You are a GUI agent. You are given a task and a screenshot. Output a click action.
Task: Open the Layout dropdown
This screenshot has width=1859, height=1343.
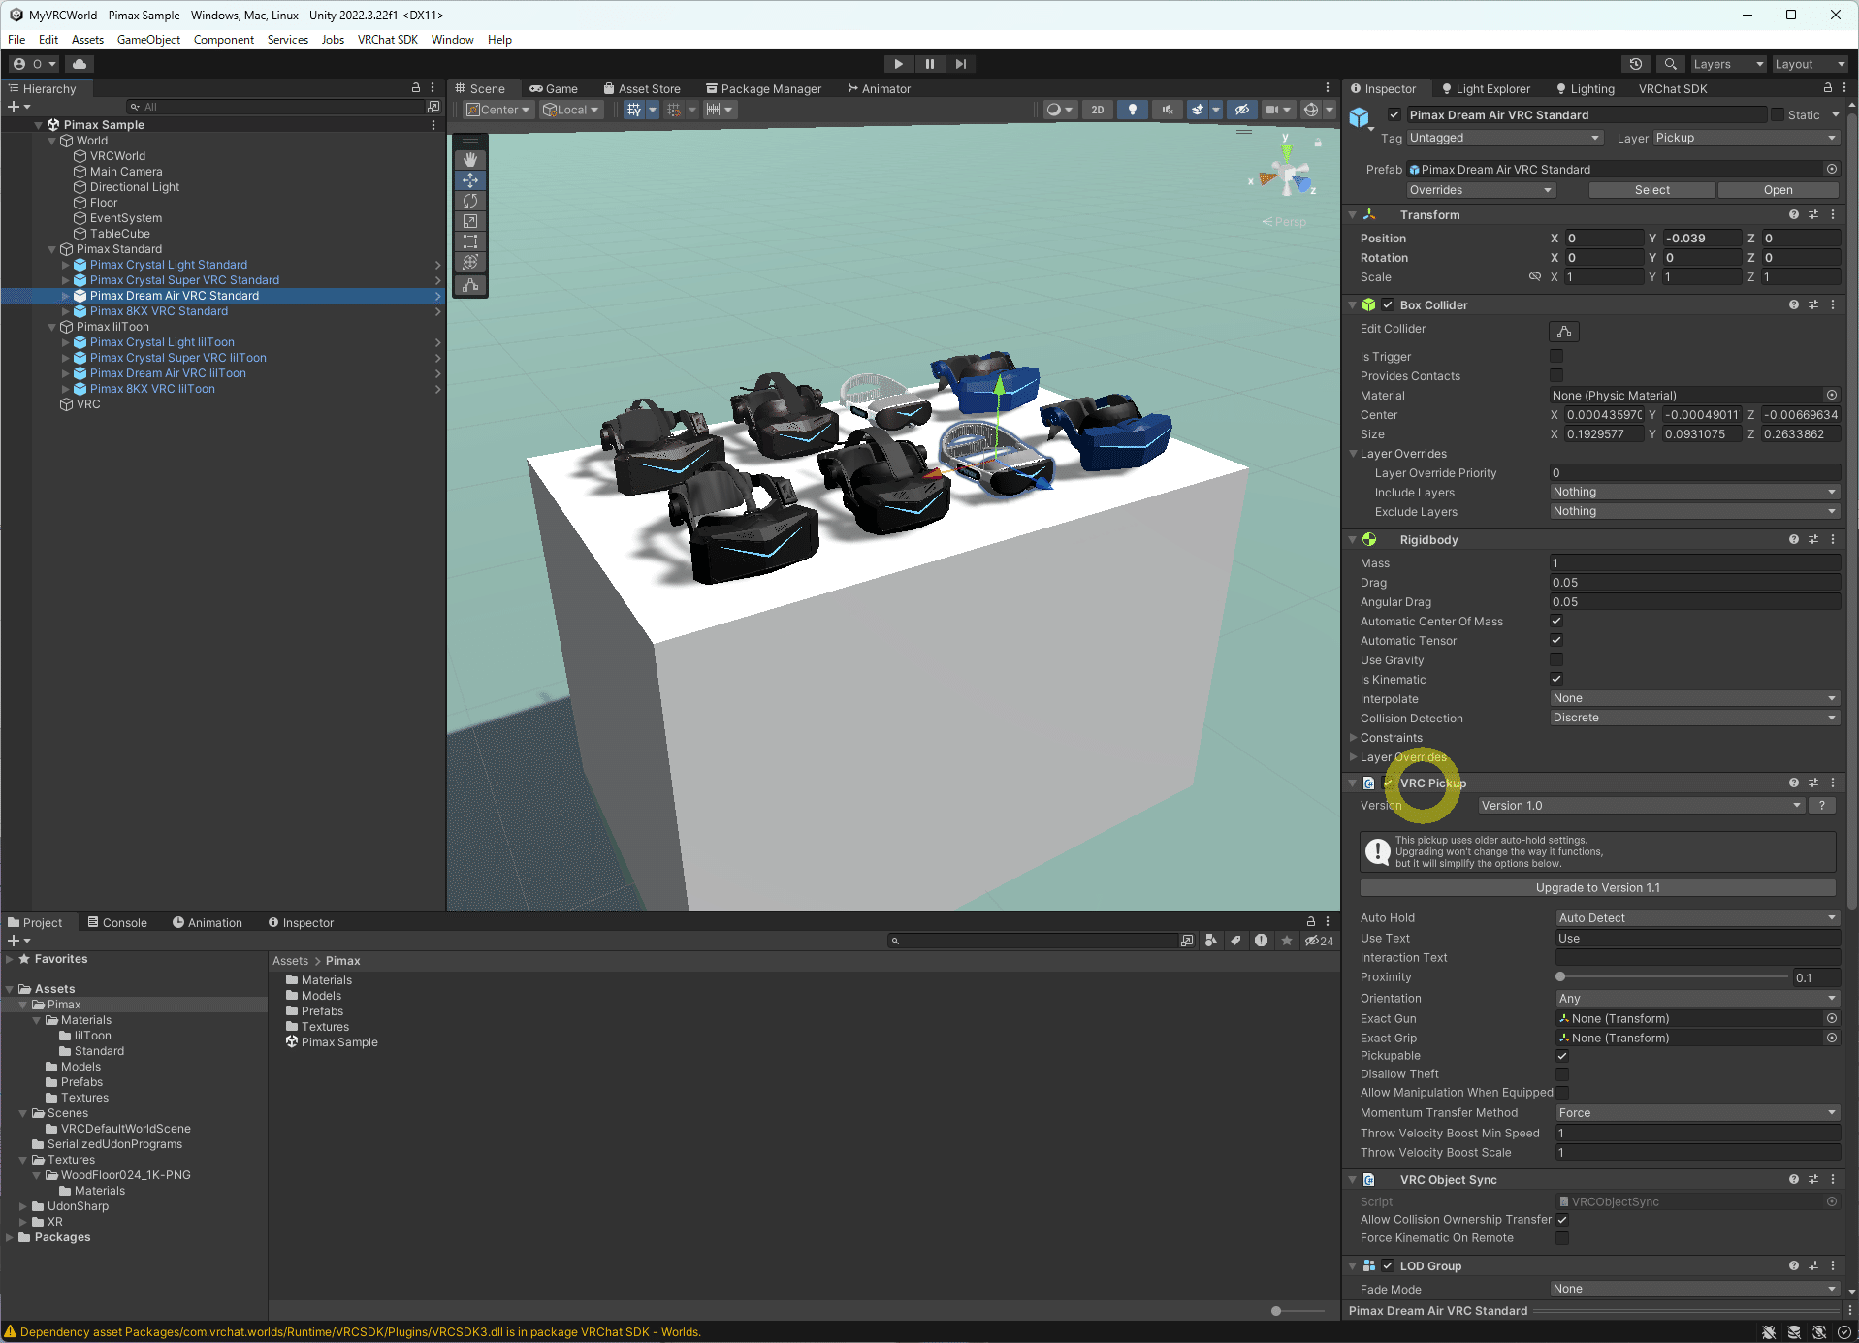point(1810,64)
